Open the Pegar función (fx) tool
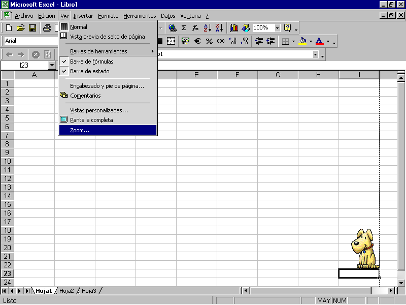 [x=195, y=28]
